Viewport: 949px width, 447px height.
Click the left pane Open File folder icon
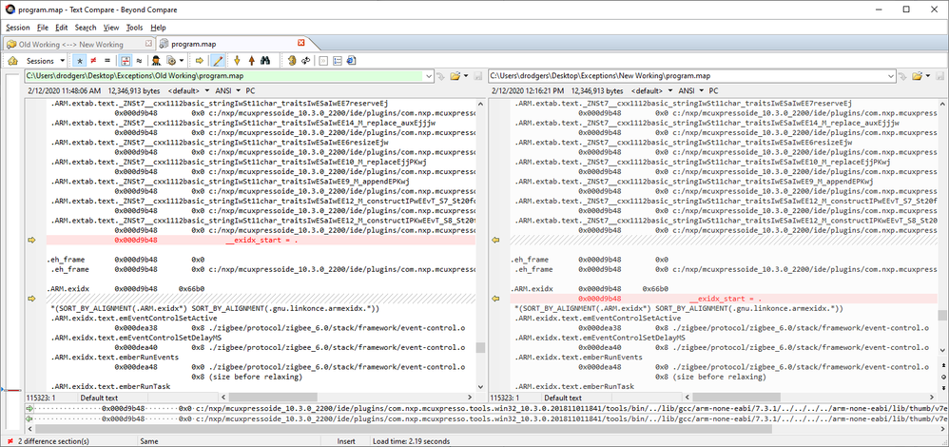tap(454, 76)
